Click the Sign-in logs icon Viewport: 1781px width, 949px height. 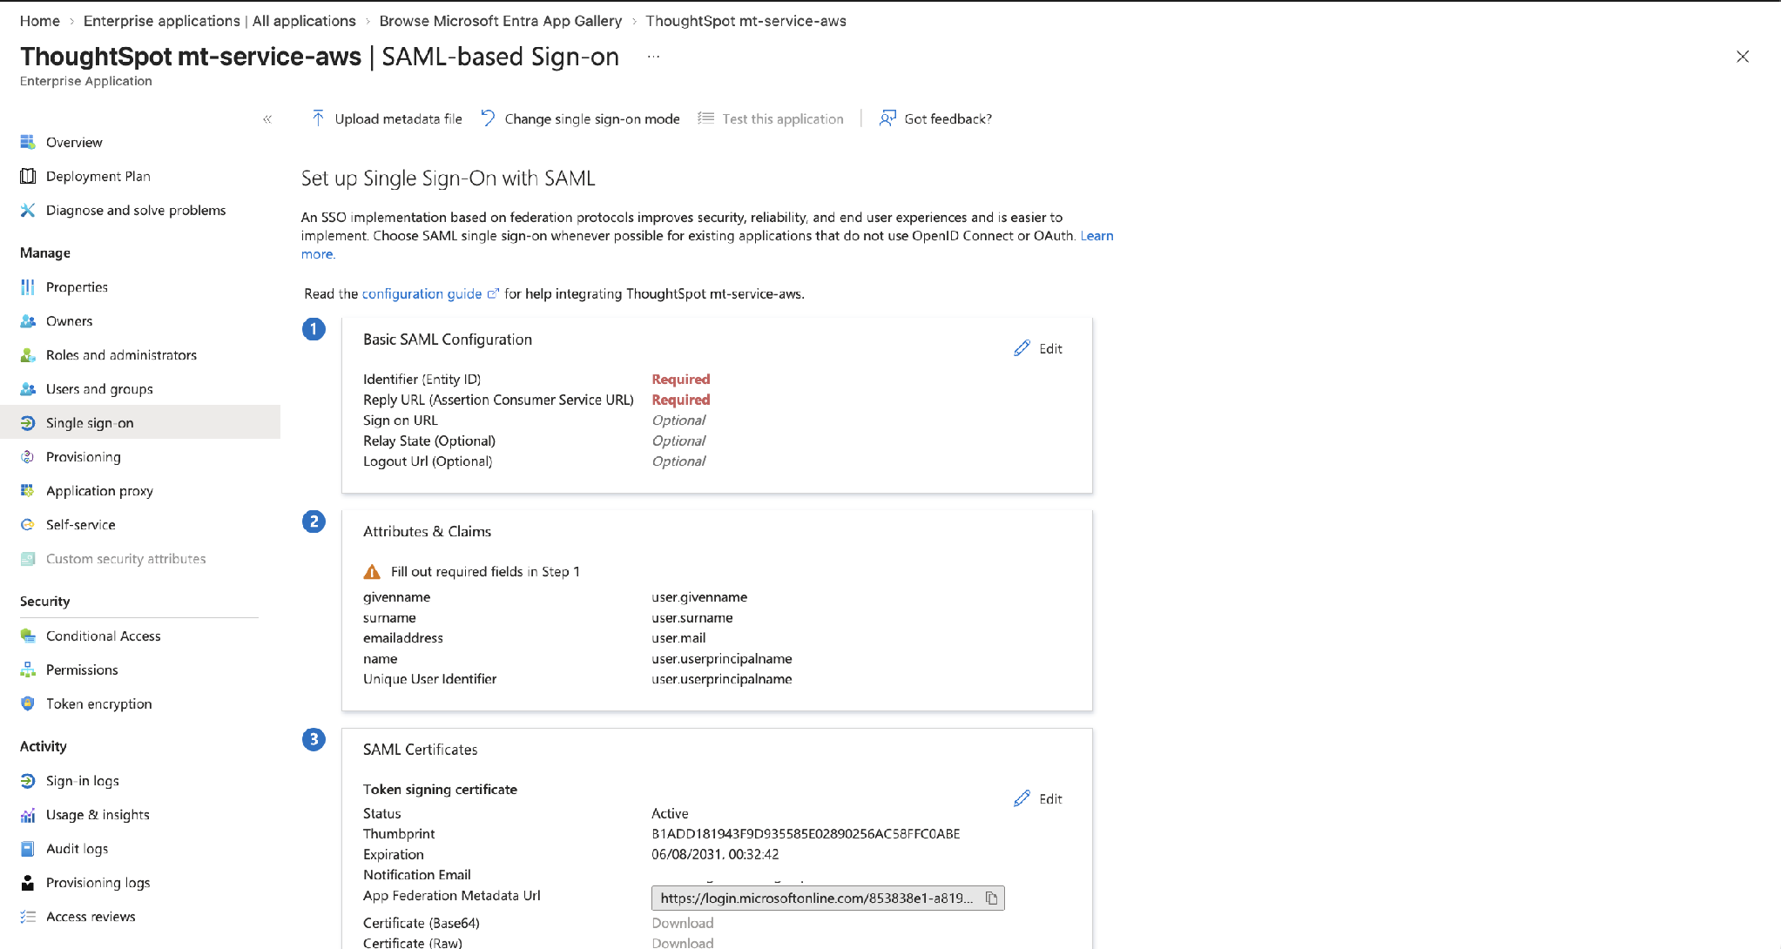pos(28,780)
